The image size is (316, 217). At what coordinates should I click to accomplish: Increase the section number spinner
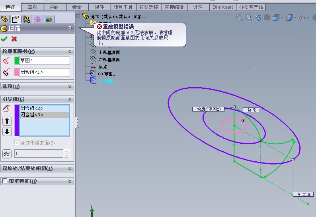[67, 151]
